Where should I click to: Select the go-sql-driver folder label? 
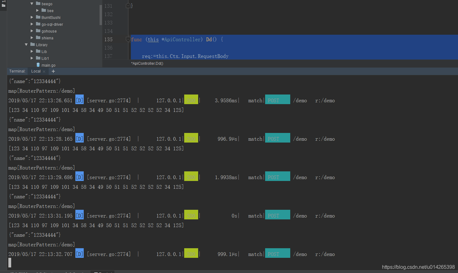click(x=52, y=24)
